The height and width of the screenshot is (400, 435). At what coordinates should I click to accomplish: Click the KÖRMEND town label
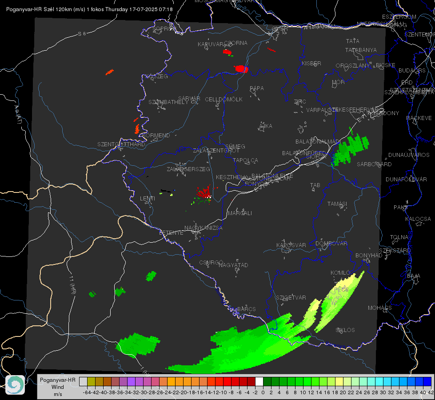pyautogui.click(x=156, y=136)
